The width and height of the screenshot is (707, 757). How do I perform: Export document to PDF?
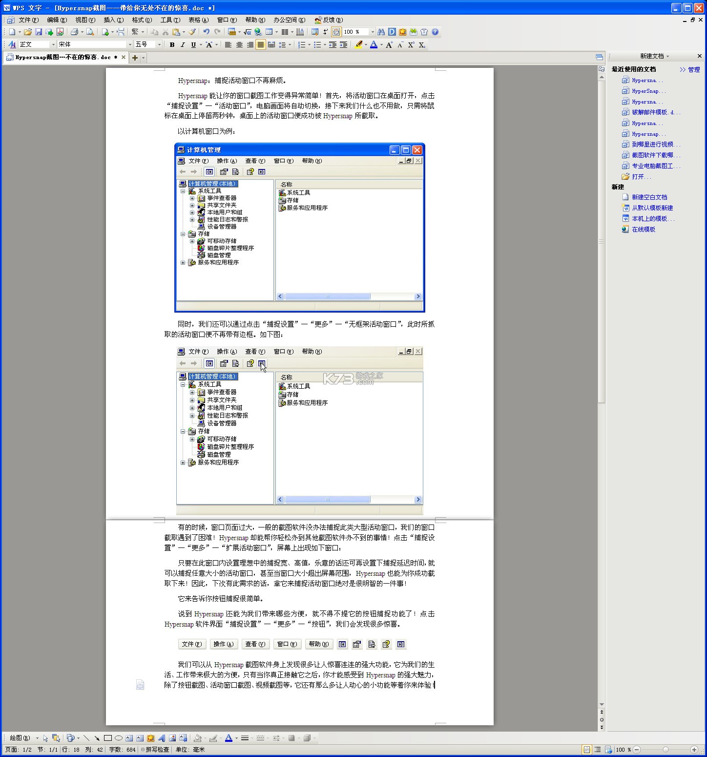(x=60, y=32)
